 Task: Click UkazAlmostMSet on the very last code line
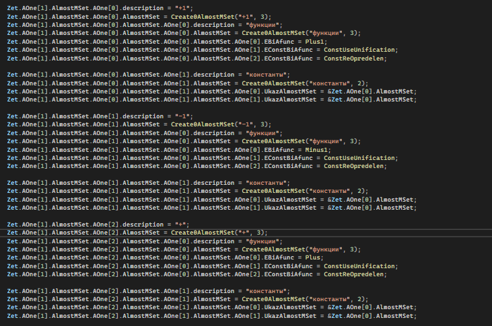290,316
